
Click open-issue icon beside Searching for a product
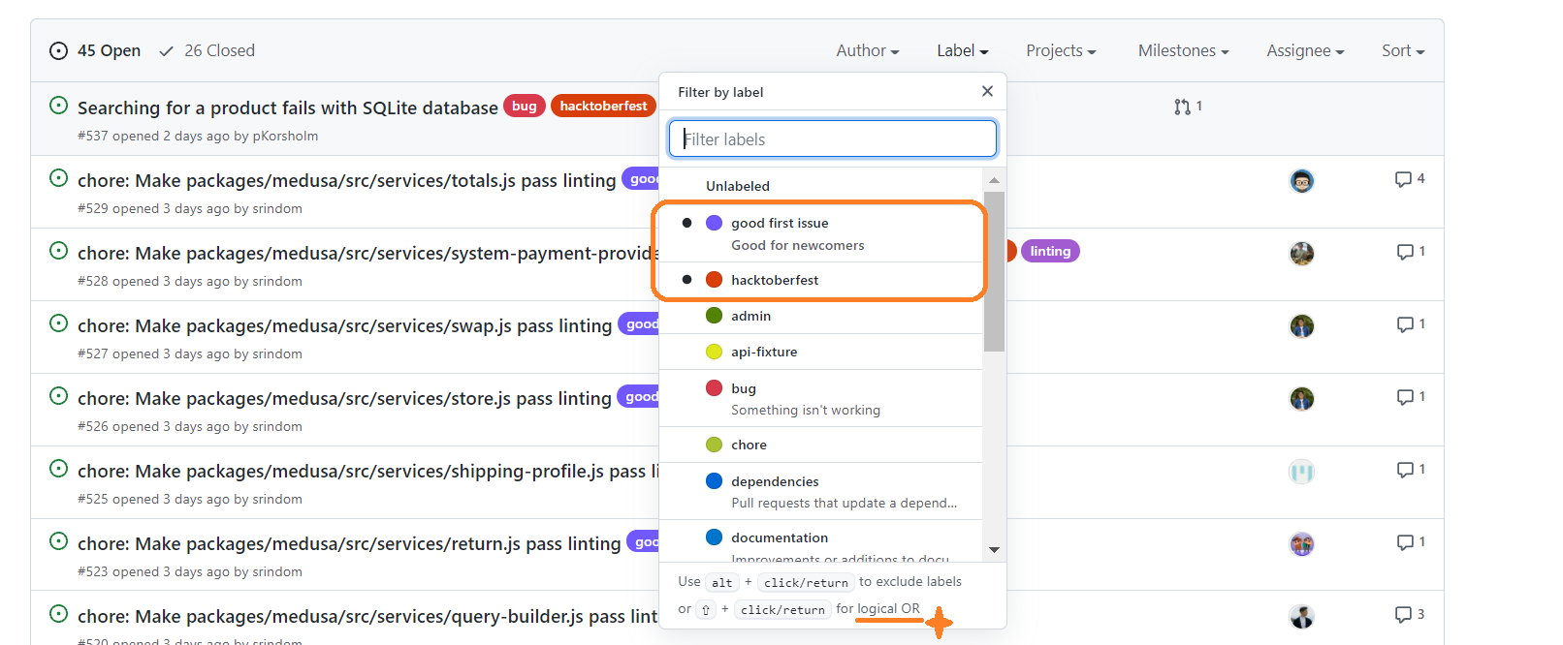[x=58, y=106]
